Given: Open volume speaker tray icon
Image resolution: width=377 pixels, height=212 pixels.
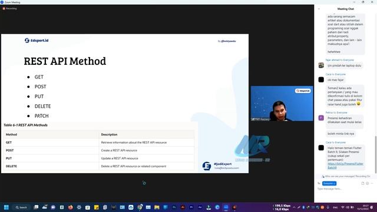Looking at the screenshot, I should pyautogui.click(x=348, y=207).
